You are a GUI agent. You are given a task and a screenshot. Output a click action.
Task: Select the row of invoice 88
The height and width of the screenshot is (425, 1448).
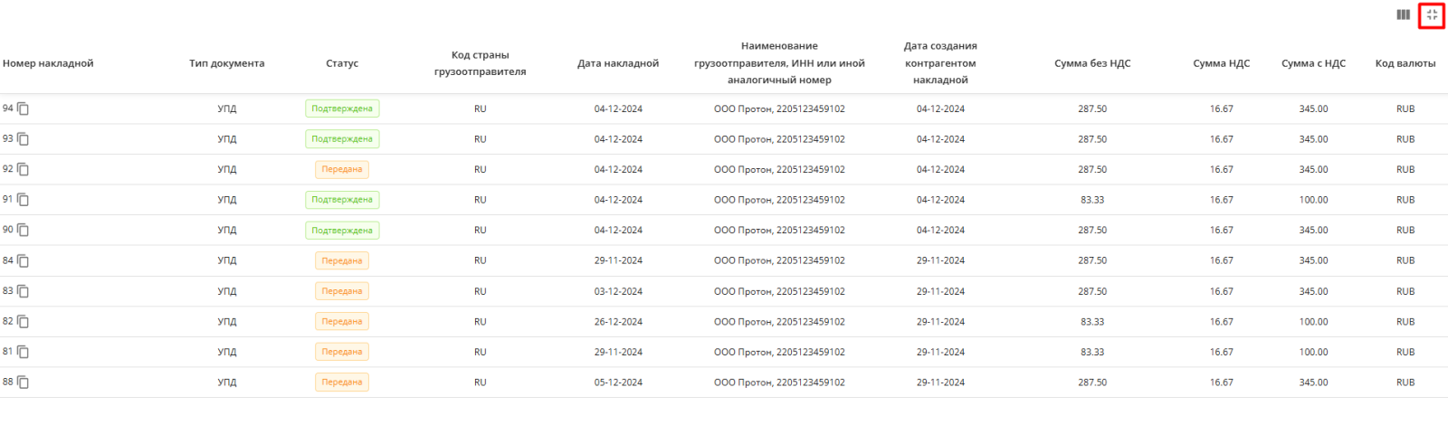pyautogui.click(x=724, y=382)
